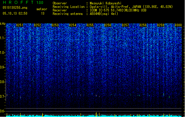
Task: Click the 0300 time marker
Action: point(178,25)
